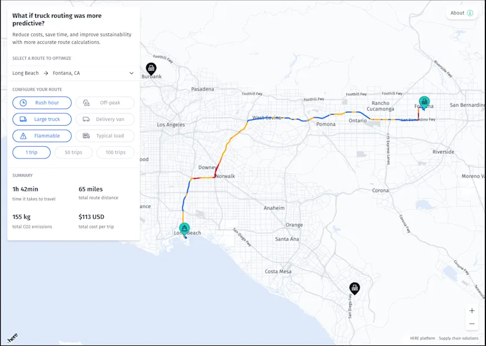Click the Norwalk map label
The width and height of the screenshot is (486, 346).
[225, 176]
